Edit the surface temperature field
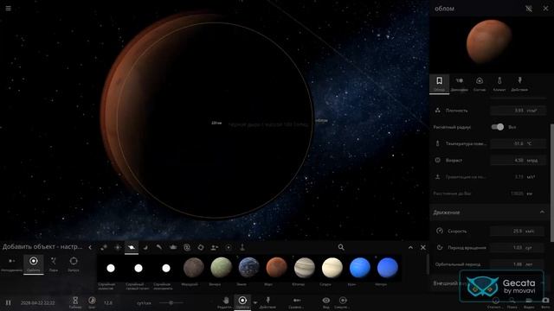554x311 pixels. click(x=519, y=143)
